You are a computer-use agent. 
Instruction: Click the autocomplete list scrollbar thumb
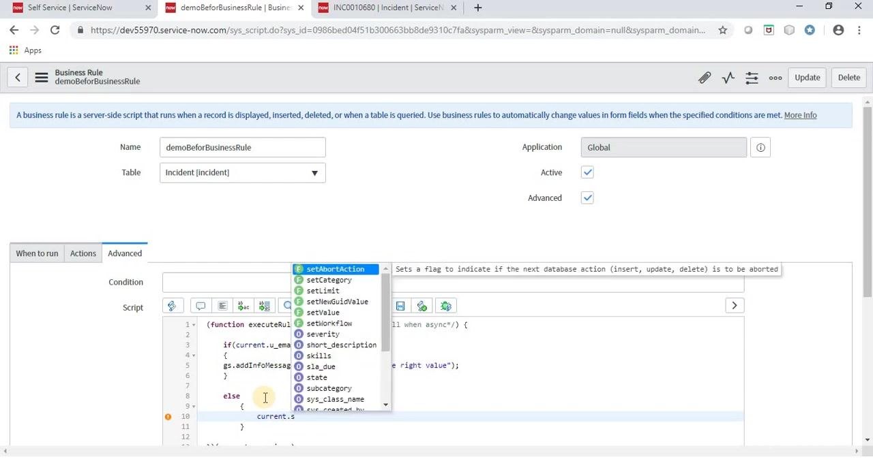[x=386, y=313]
